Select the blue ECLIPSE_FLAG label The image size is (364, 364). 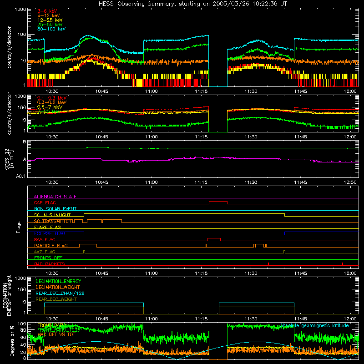pyautogui.click(x=50, y=233)
